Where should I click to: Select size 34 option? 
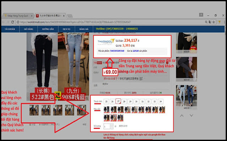click(161, 102)
